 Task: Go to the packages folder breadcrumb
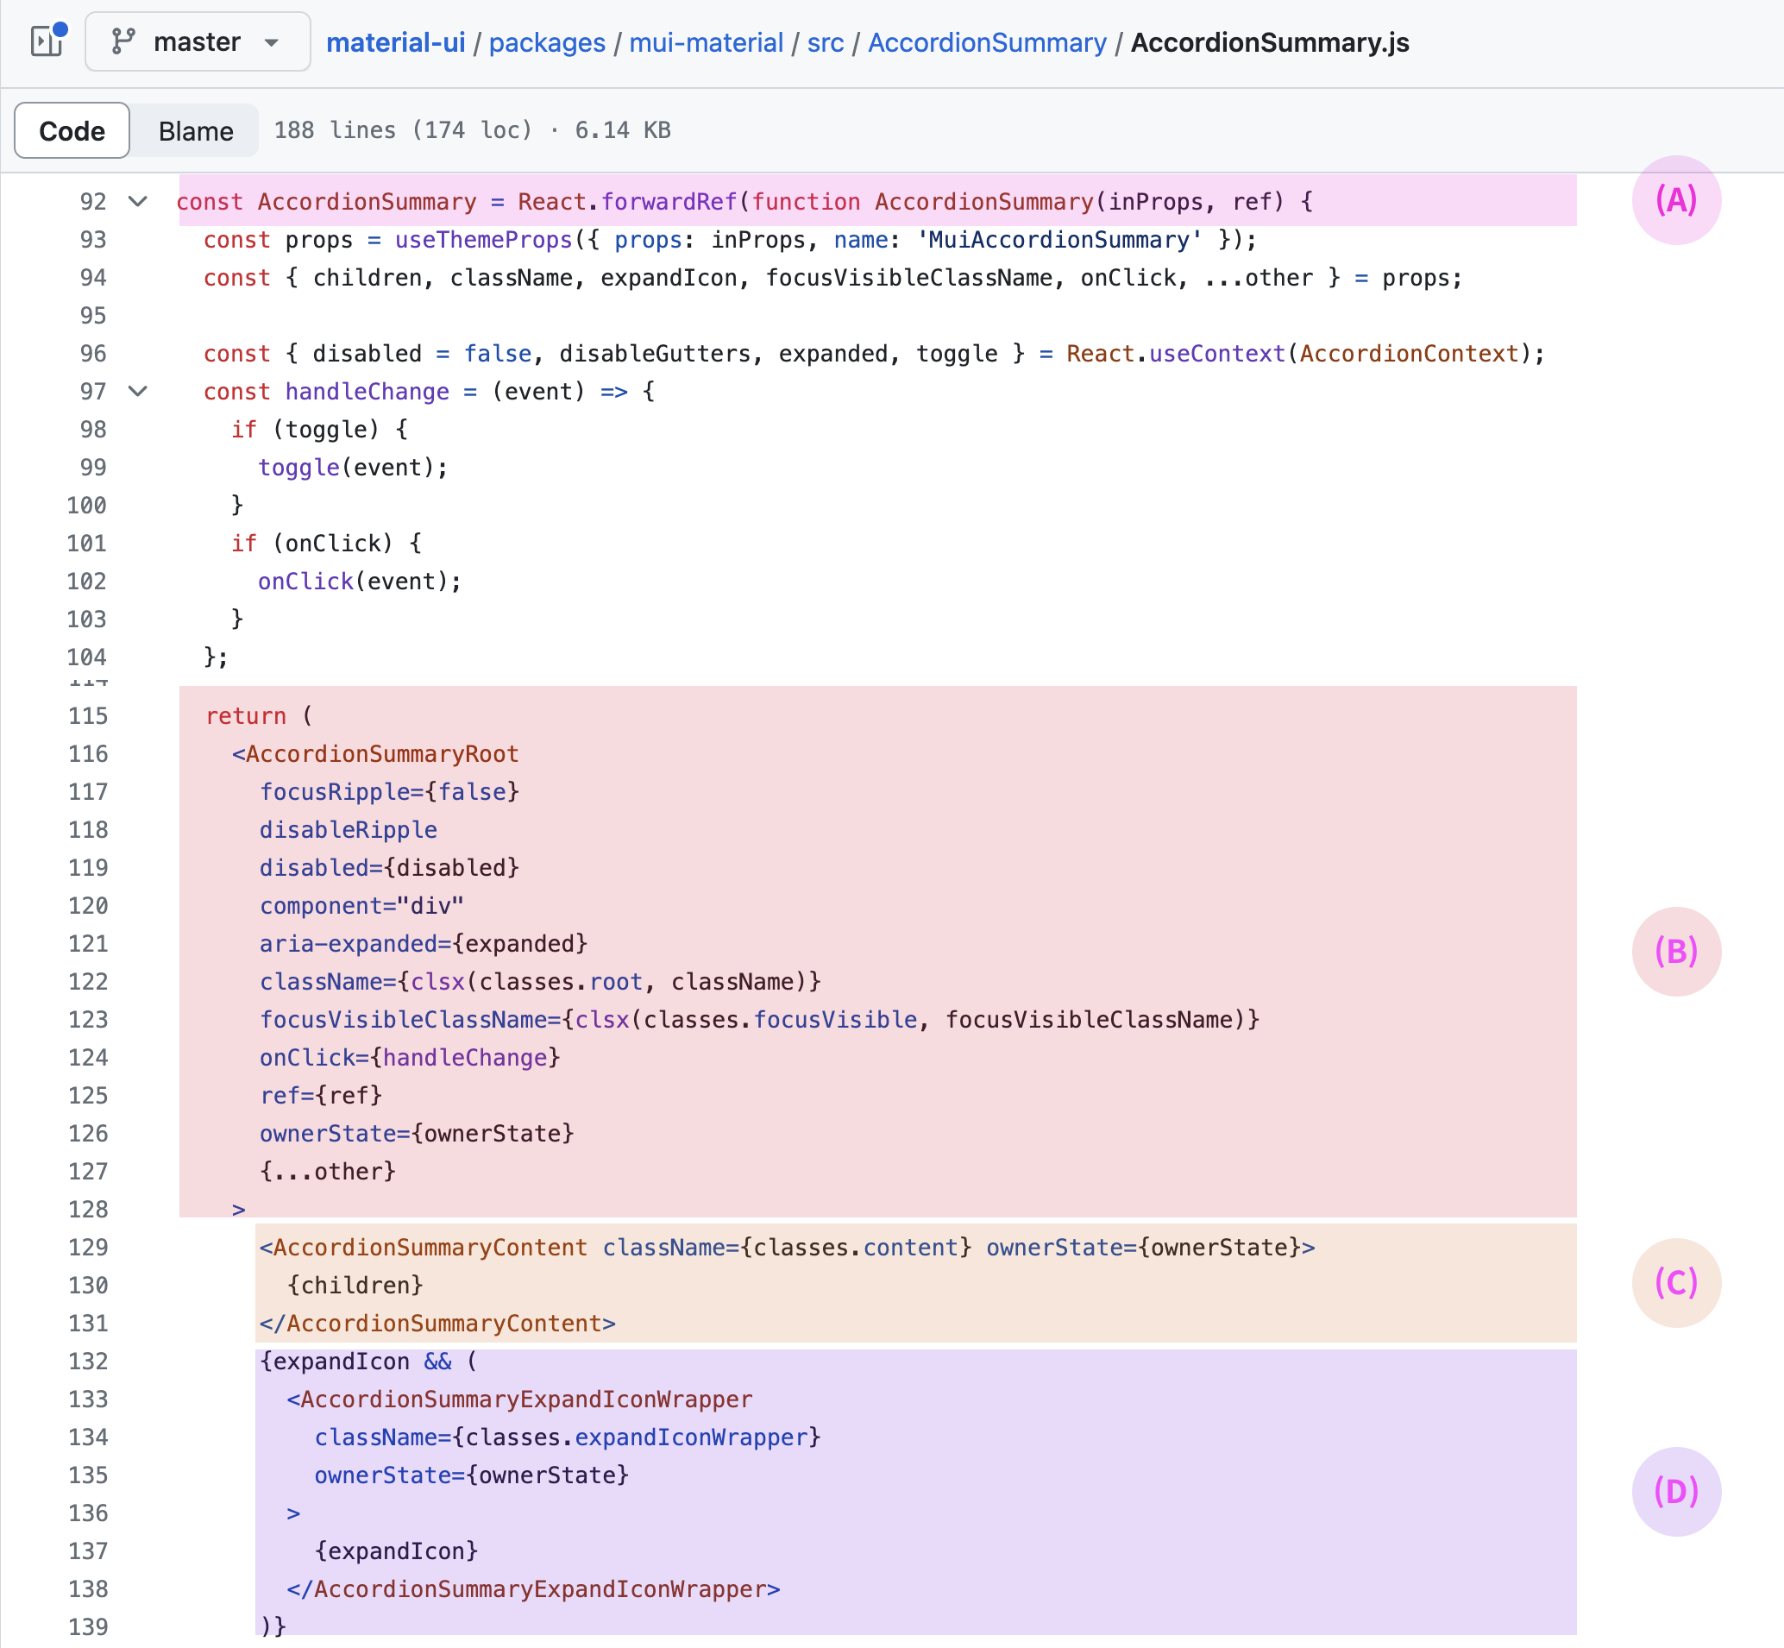[547, 43]
